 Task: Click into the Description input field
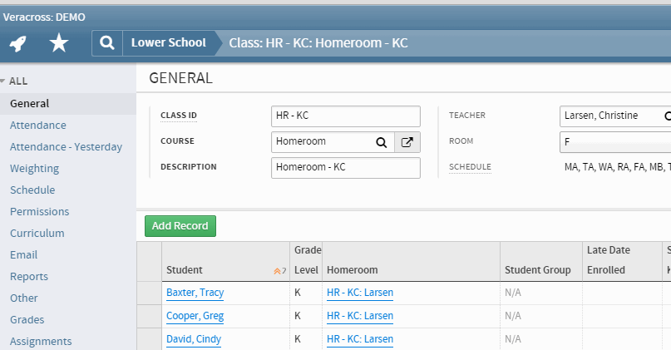pos(345,167)
